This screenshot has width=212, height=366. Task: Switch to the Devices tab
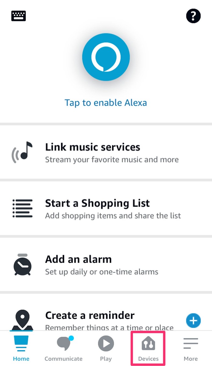pyautogui.click(x=148, y=348)
